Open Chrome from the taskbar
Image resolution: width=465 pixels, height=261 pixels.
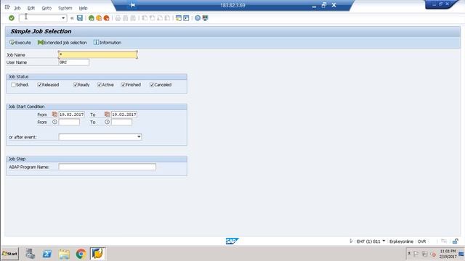point(81,254)
